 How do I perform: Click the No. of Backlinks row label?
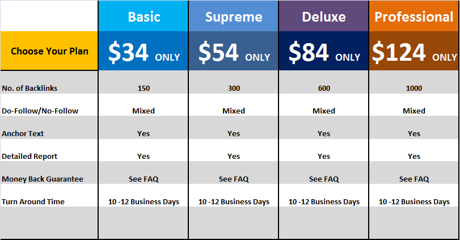(x=29, y=89)
